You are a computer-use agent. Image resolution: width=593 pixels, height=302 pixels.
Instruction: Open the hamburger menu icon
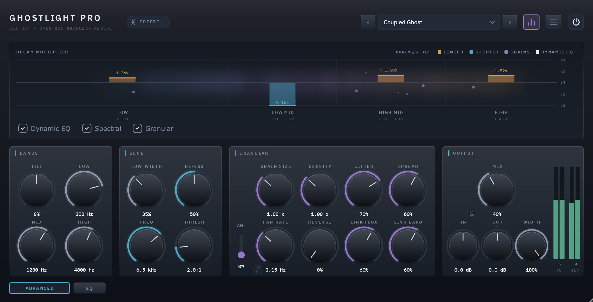[553, 22]
